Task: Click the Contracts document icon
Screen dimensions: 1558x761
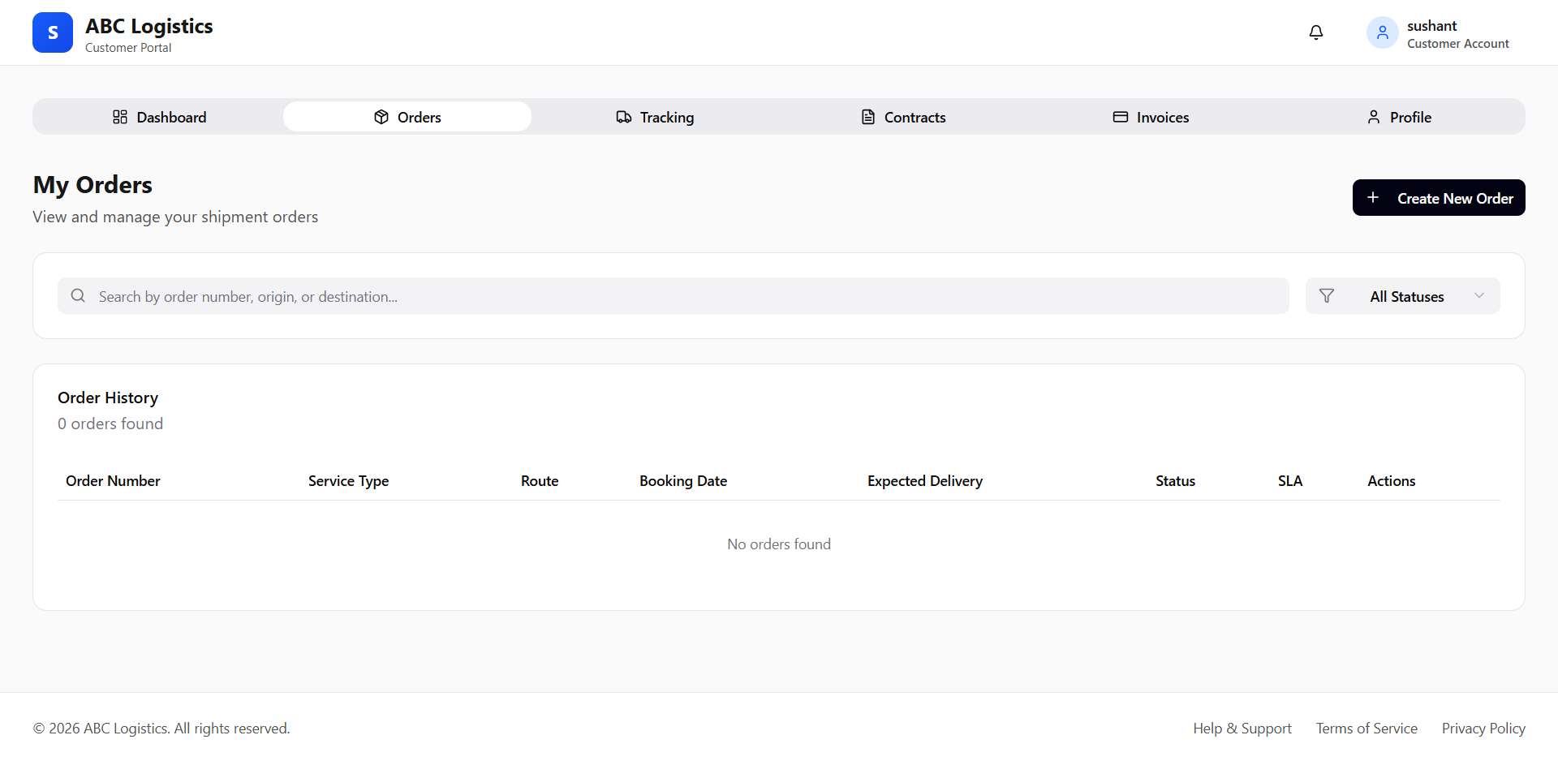Action: (x=867, y=117)
